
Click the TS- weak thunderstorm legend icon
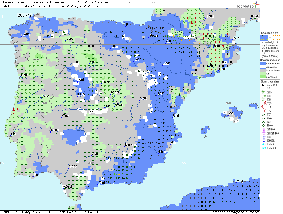pos(265,103)
